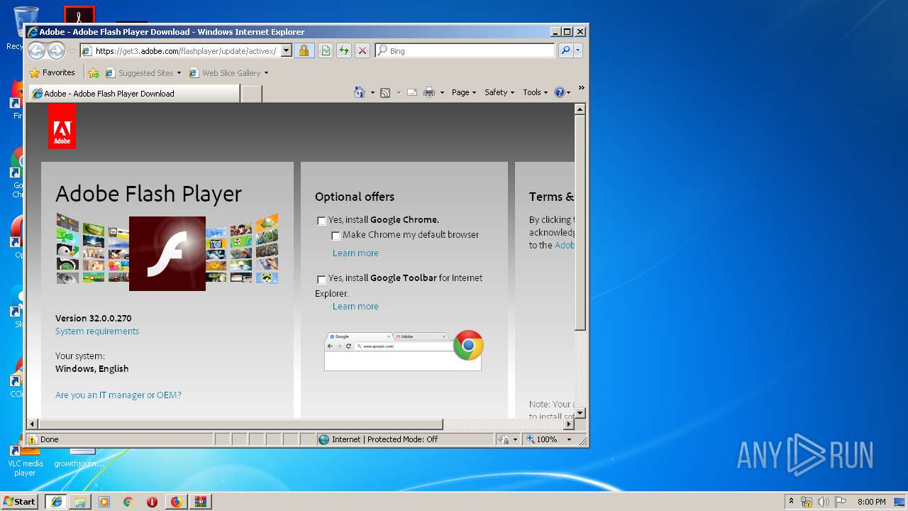Open Are you an IT manager link
The image size is (908, 511).
(x=118, y=395)
